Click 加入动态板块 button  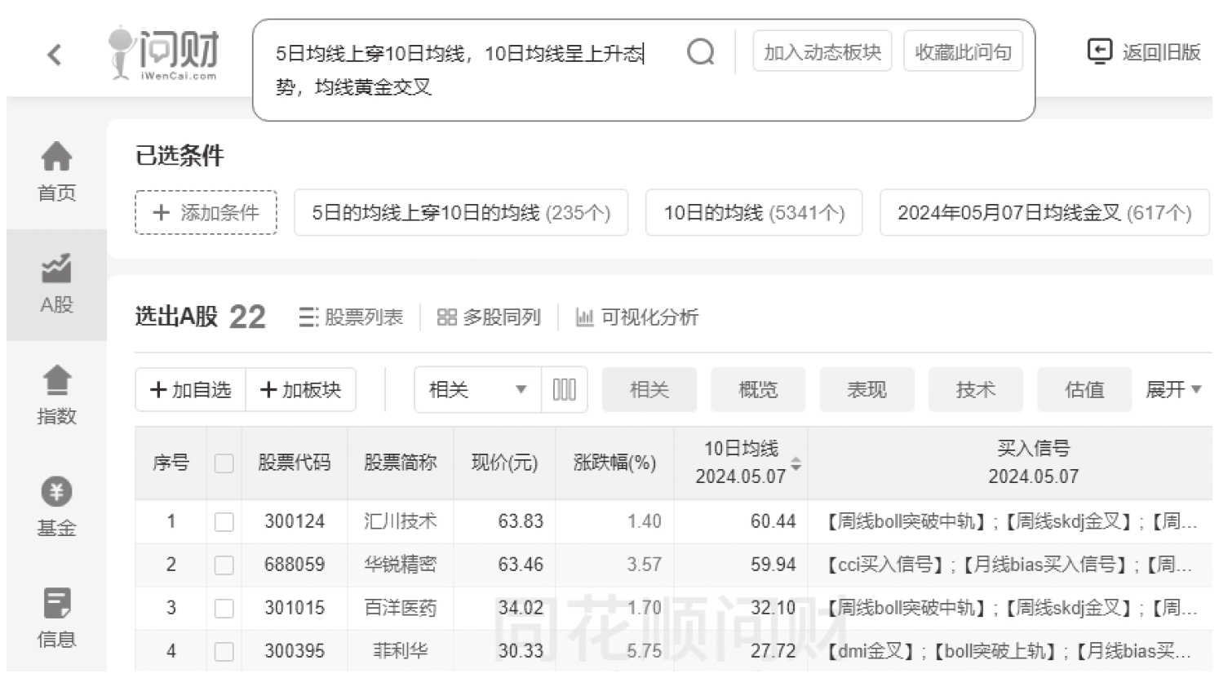(x=822, y=51)
